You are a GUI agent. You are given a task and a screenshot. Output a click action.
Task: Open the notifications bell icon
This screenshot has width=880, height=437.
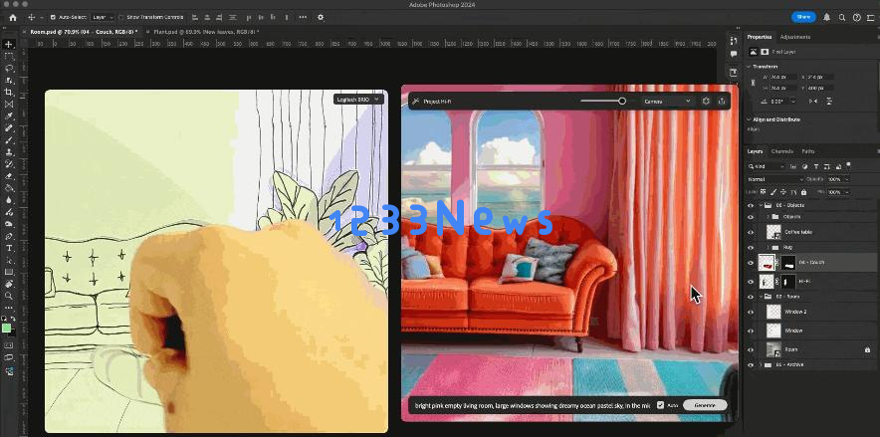[826, 17]
